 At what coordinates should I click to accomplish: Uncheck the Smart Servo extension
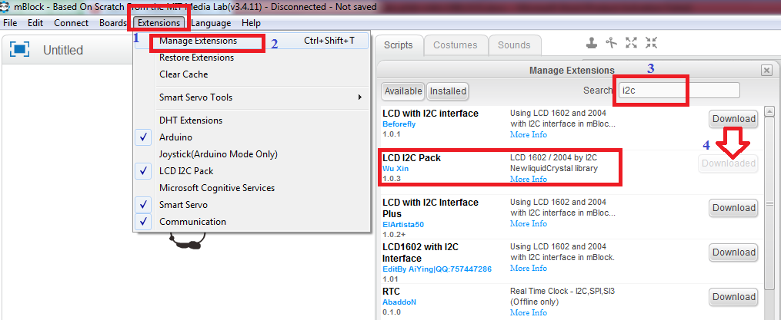pyautogui.click(x=143, y=205)
